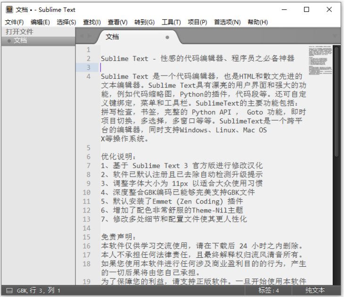Click line 4、深度整合GBK编码
The image size is (345, 297).
(178, 193)
